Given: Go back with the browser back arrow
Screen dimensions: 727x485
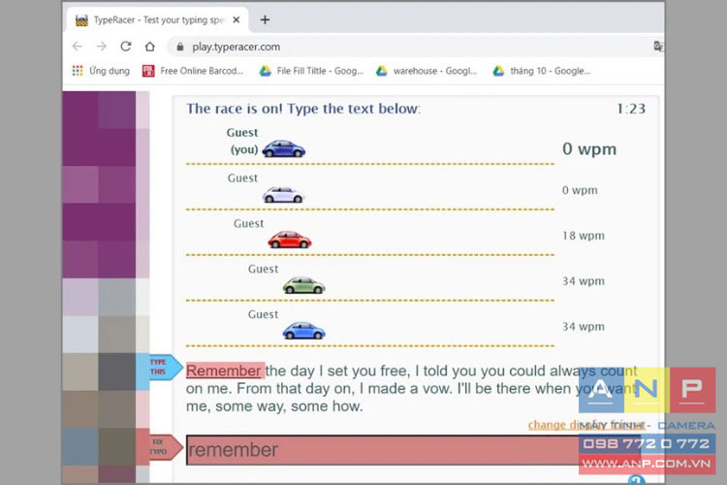Looking at the screenshot, I should click(78, 47).
